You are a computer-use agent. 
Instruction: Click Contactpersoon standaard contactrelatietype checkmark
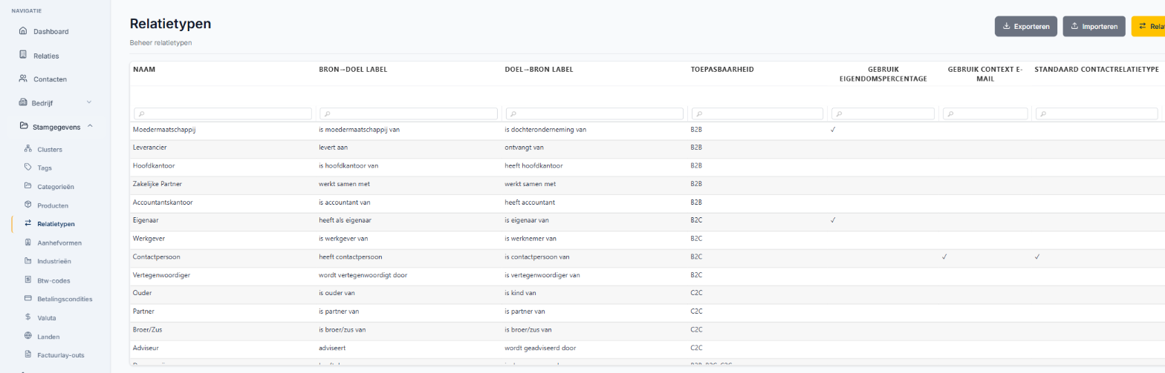1037,257
